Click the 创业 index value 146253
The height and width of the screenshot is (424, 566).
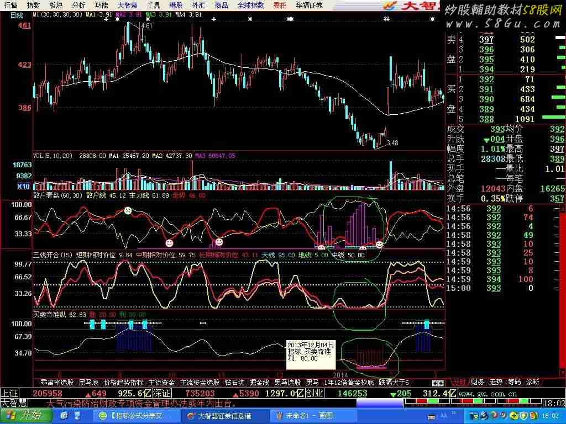(352, 394)
